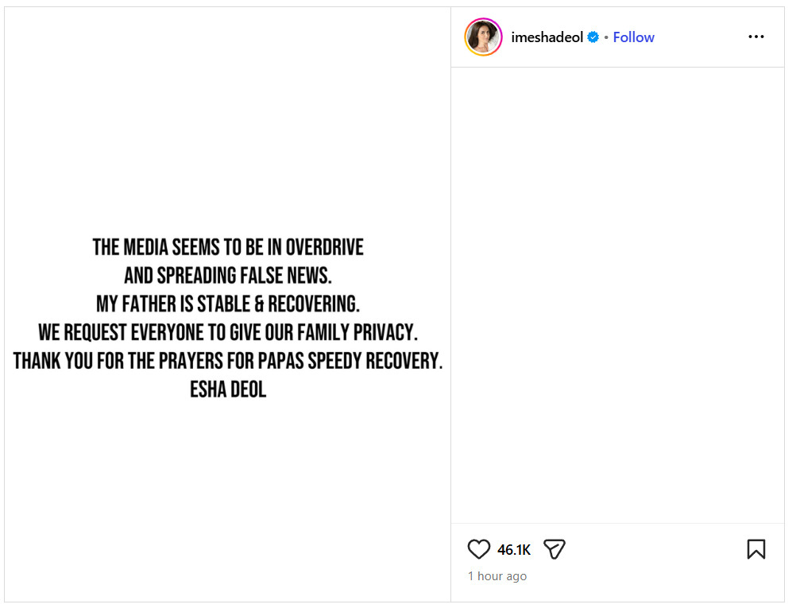Click the "Esha Deol" signature text
This screenshot has height=612, width=800.
tap(228, 389)
